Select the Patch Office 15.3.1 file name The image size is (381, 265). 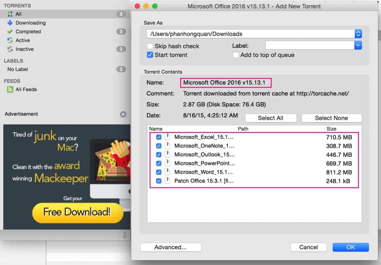click(204, 181)
